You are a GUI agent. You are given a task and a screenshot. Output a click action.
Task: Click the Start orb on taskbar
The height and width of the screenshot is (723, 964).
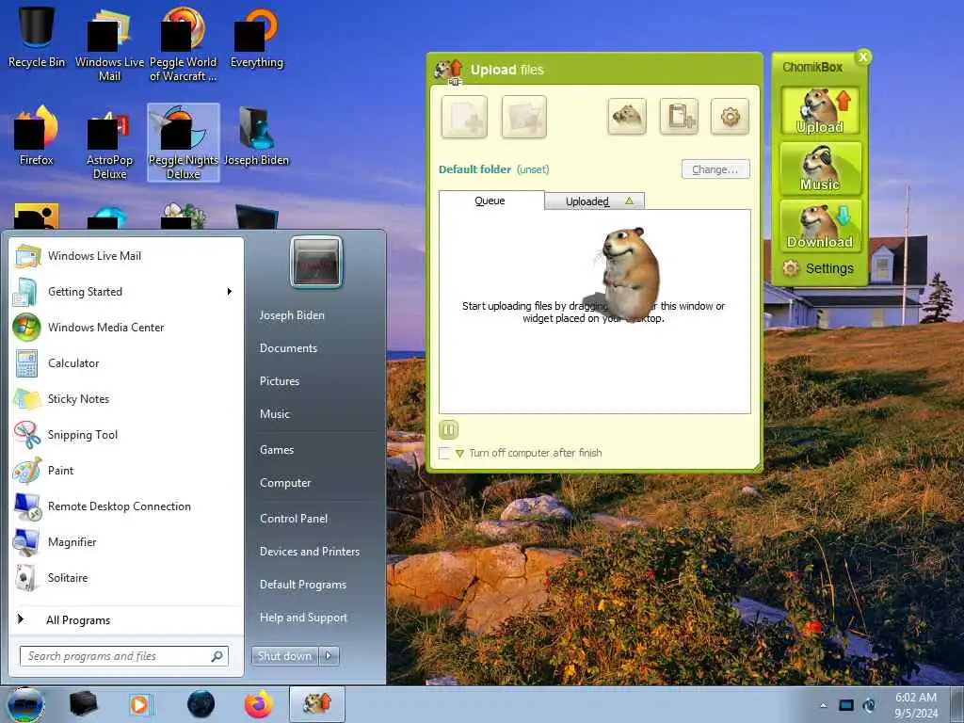[x=25, y=704]
